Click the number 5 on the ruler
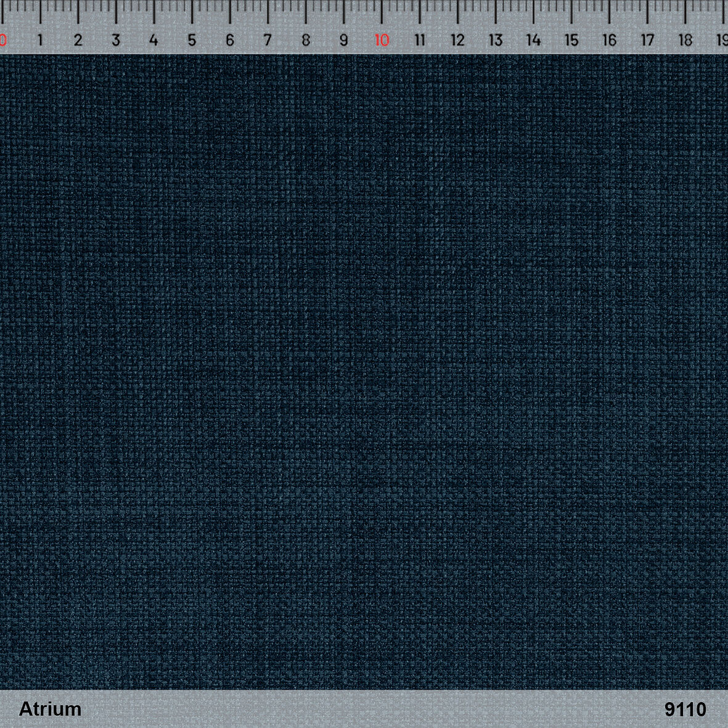 tap(192, 41)
